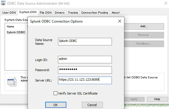Click the Name column header in list
169x109 pixels.
15,27
